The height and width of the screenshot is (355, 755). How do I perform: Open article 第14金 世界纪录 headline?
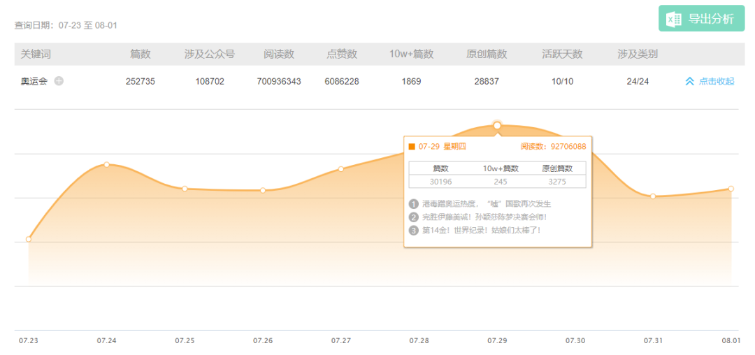(x=482, y=230)
